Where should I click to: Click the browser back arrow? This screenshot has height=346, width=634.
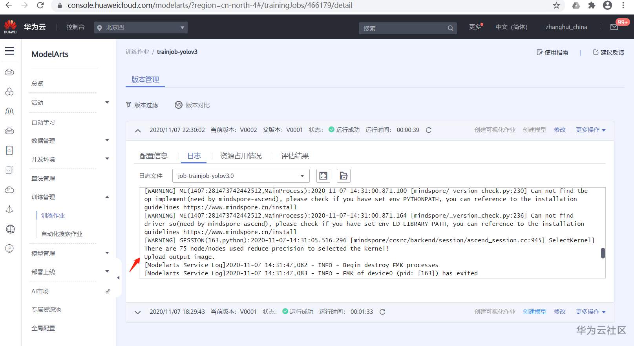(x=9, y=5)
